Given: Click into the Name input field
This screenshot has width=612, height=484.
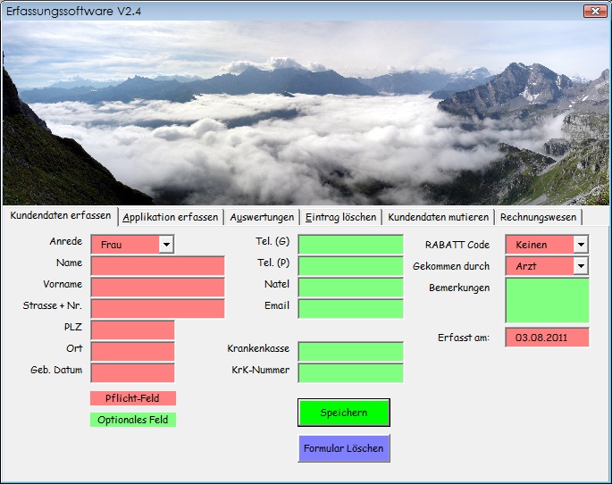Looking at the screenshot, I should 157,266.
